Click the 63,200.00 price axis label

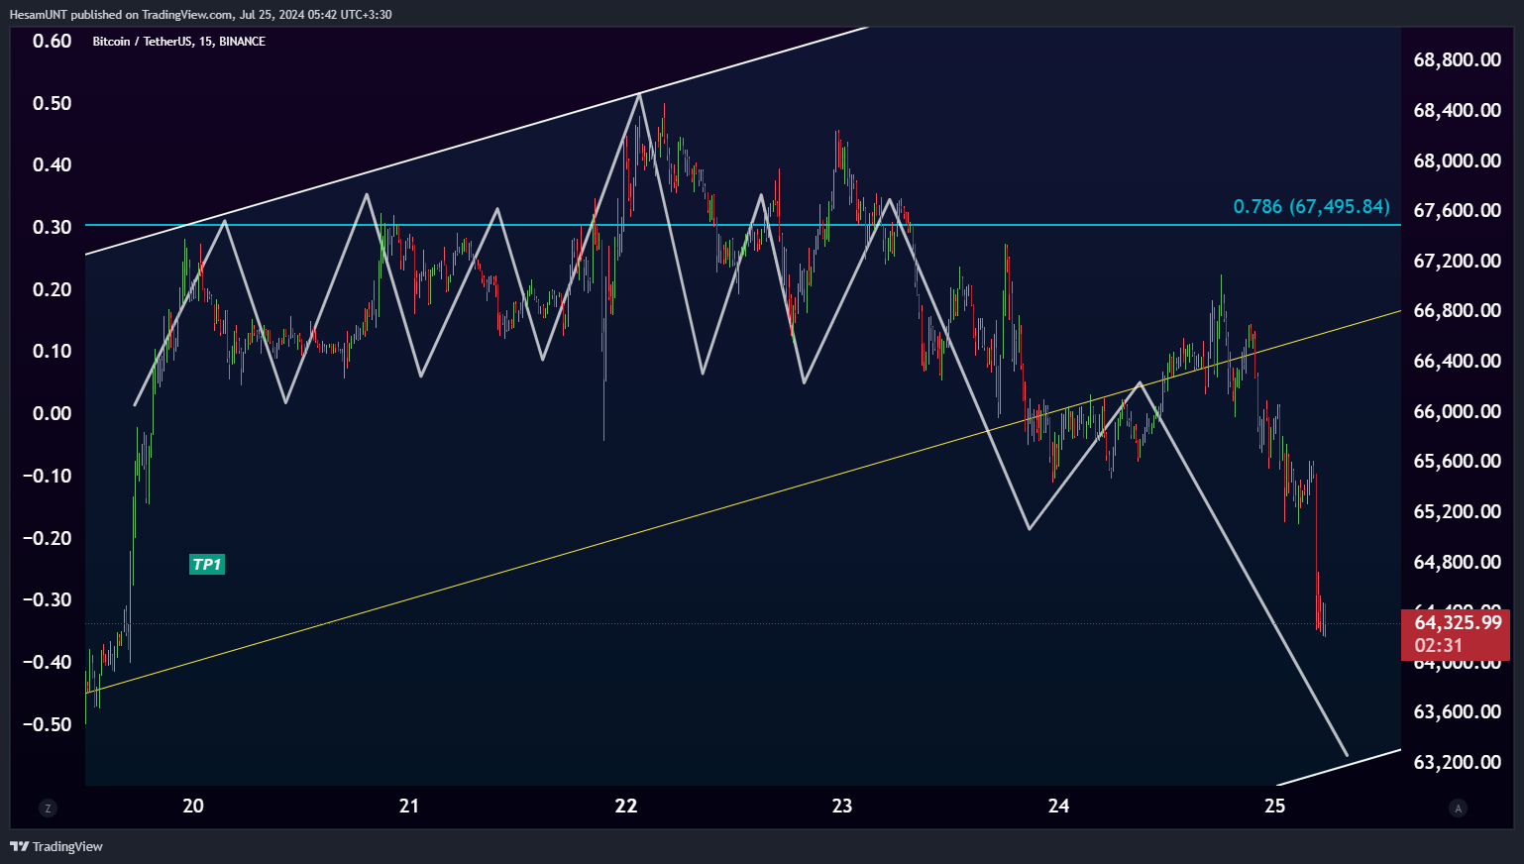1457,762
